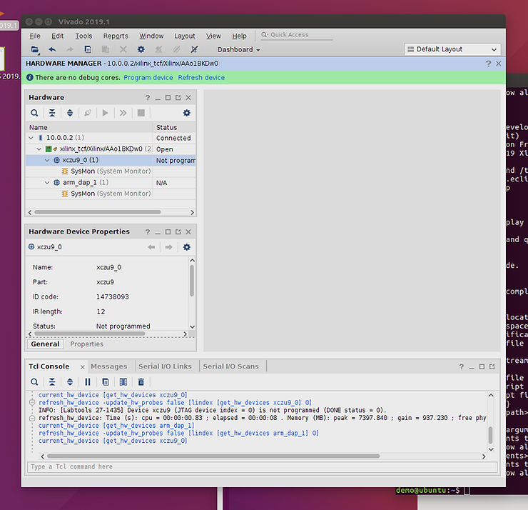This screenshot has height=510, width=528.
Task: Search in the Hardware panel
Action: coord(34,113)
